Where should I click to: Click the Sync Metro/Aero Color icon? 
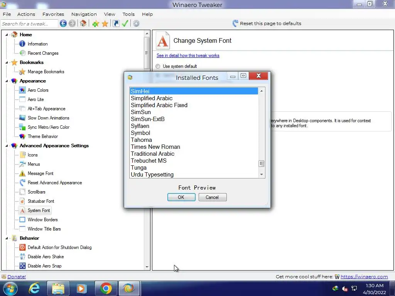(x=22, y=127)
